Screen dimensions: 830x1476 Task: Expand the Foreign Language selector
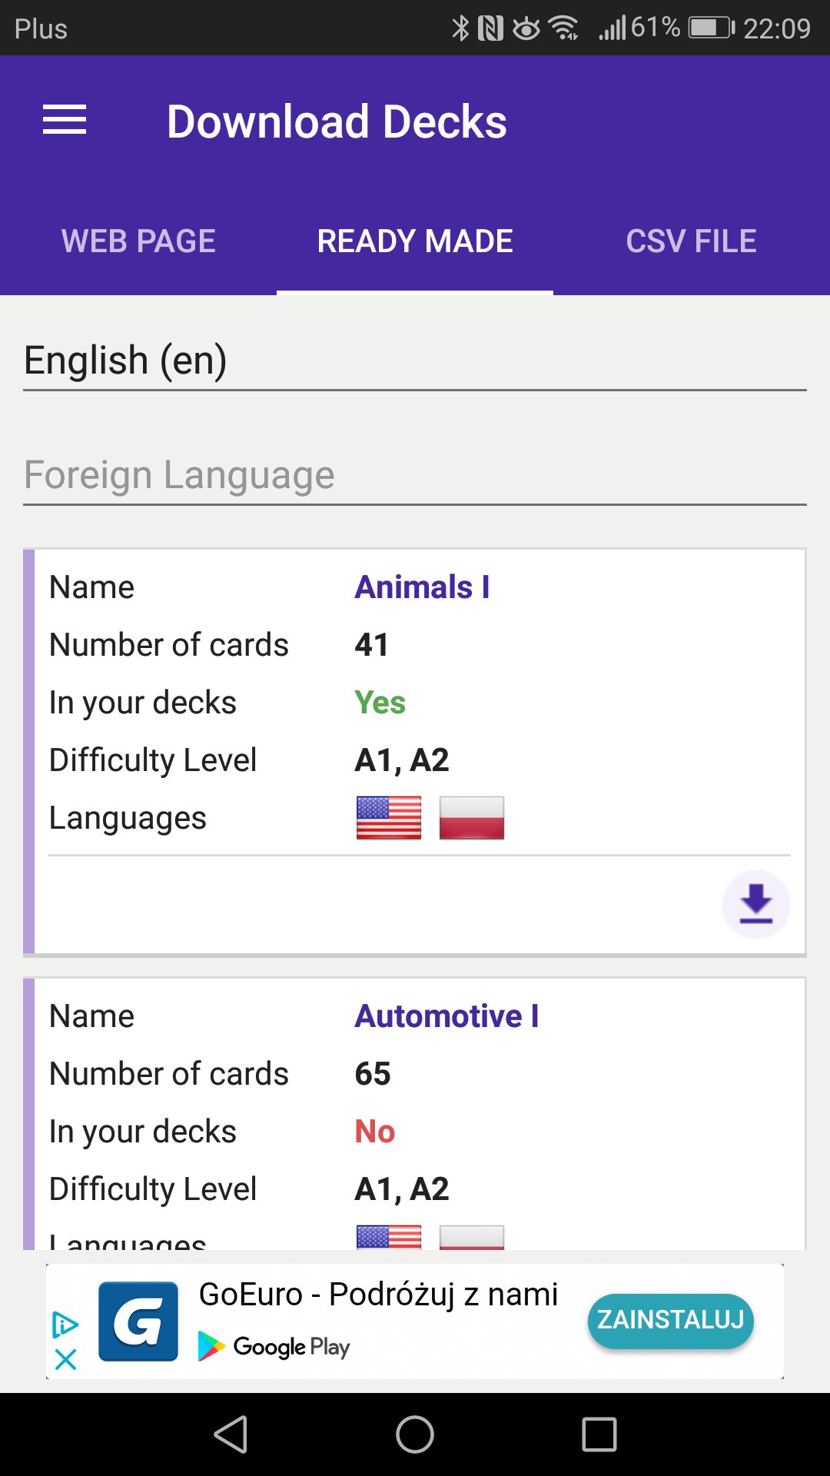coord(415,475)
